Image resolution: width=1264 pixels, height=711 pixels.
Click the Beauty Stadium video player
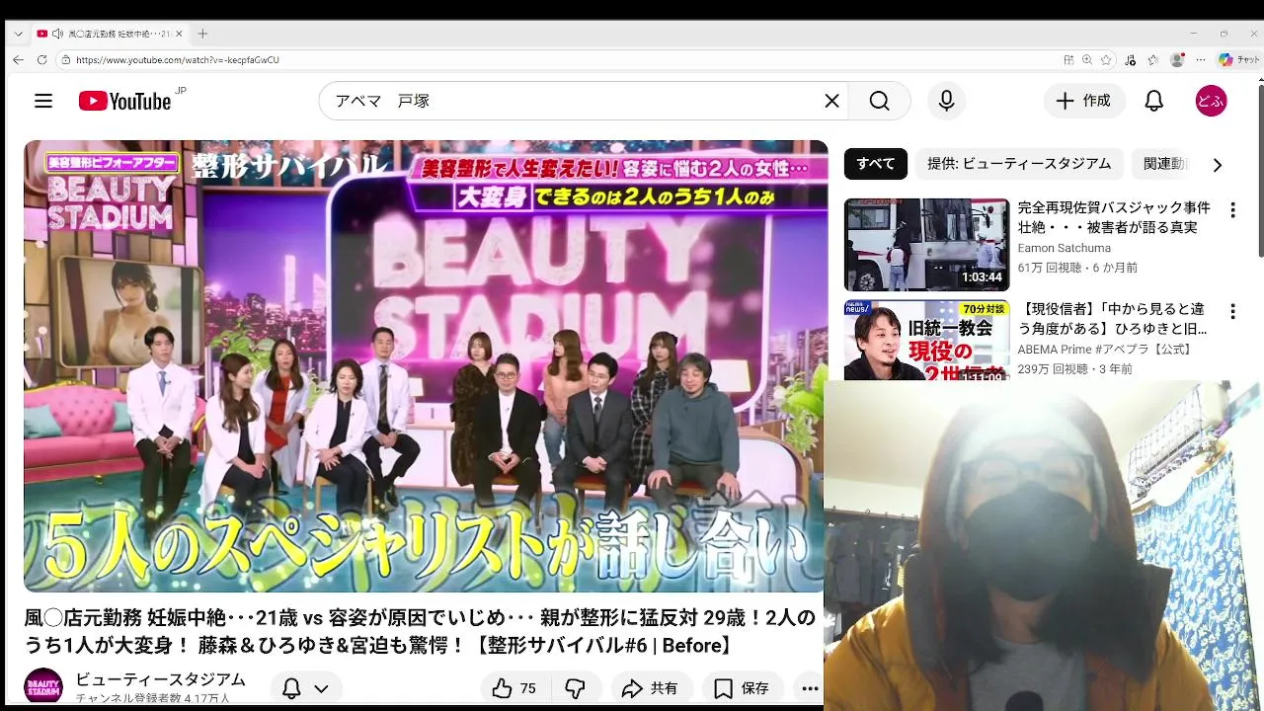click(x=425, y=366)
